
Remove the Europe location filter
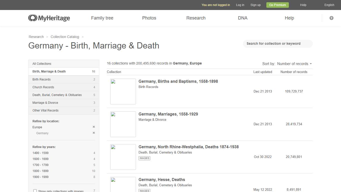point(94,127)
